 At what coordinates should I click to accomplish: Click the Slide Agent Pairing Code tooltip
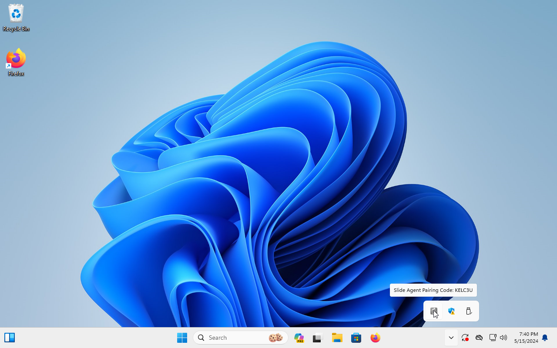point(433,290)
